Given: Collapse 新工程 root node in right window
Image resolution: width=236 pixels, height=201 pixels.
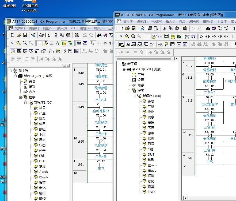Looking at the screenshot, I should tap(119, 64).
